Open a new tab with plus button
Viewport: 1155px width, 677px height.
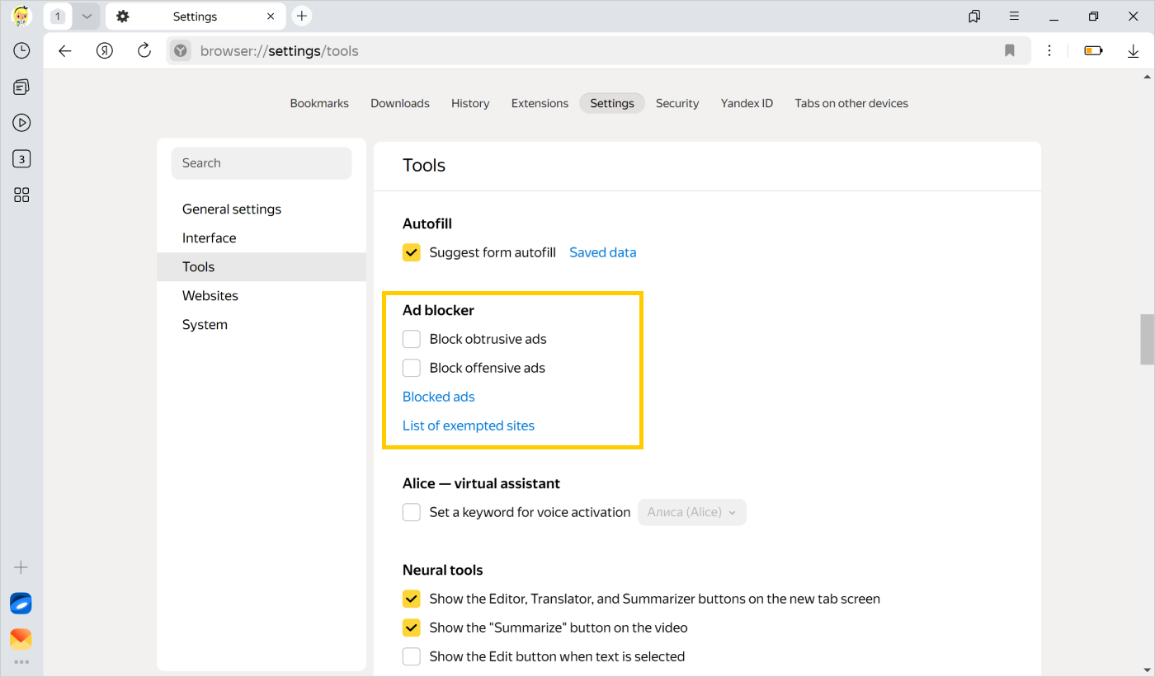302,16
